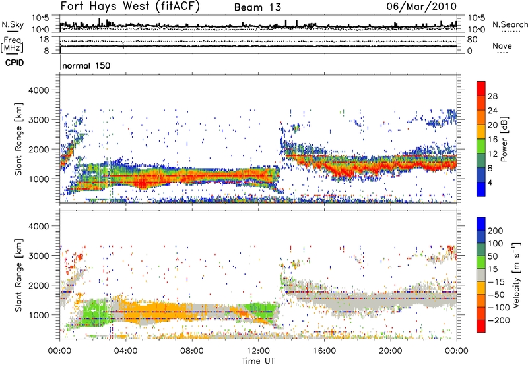Click the date "06/Mar/2010"

point(422,6)
